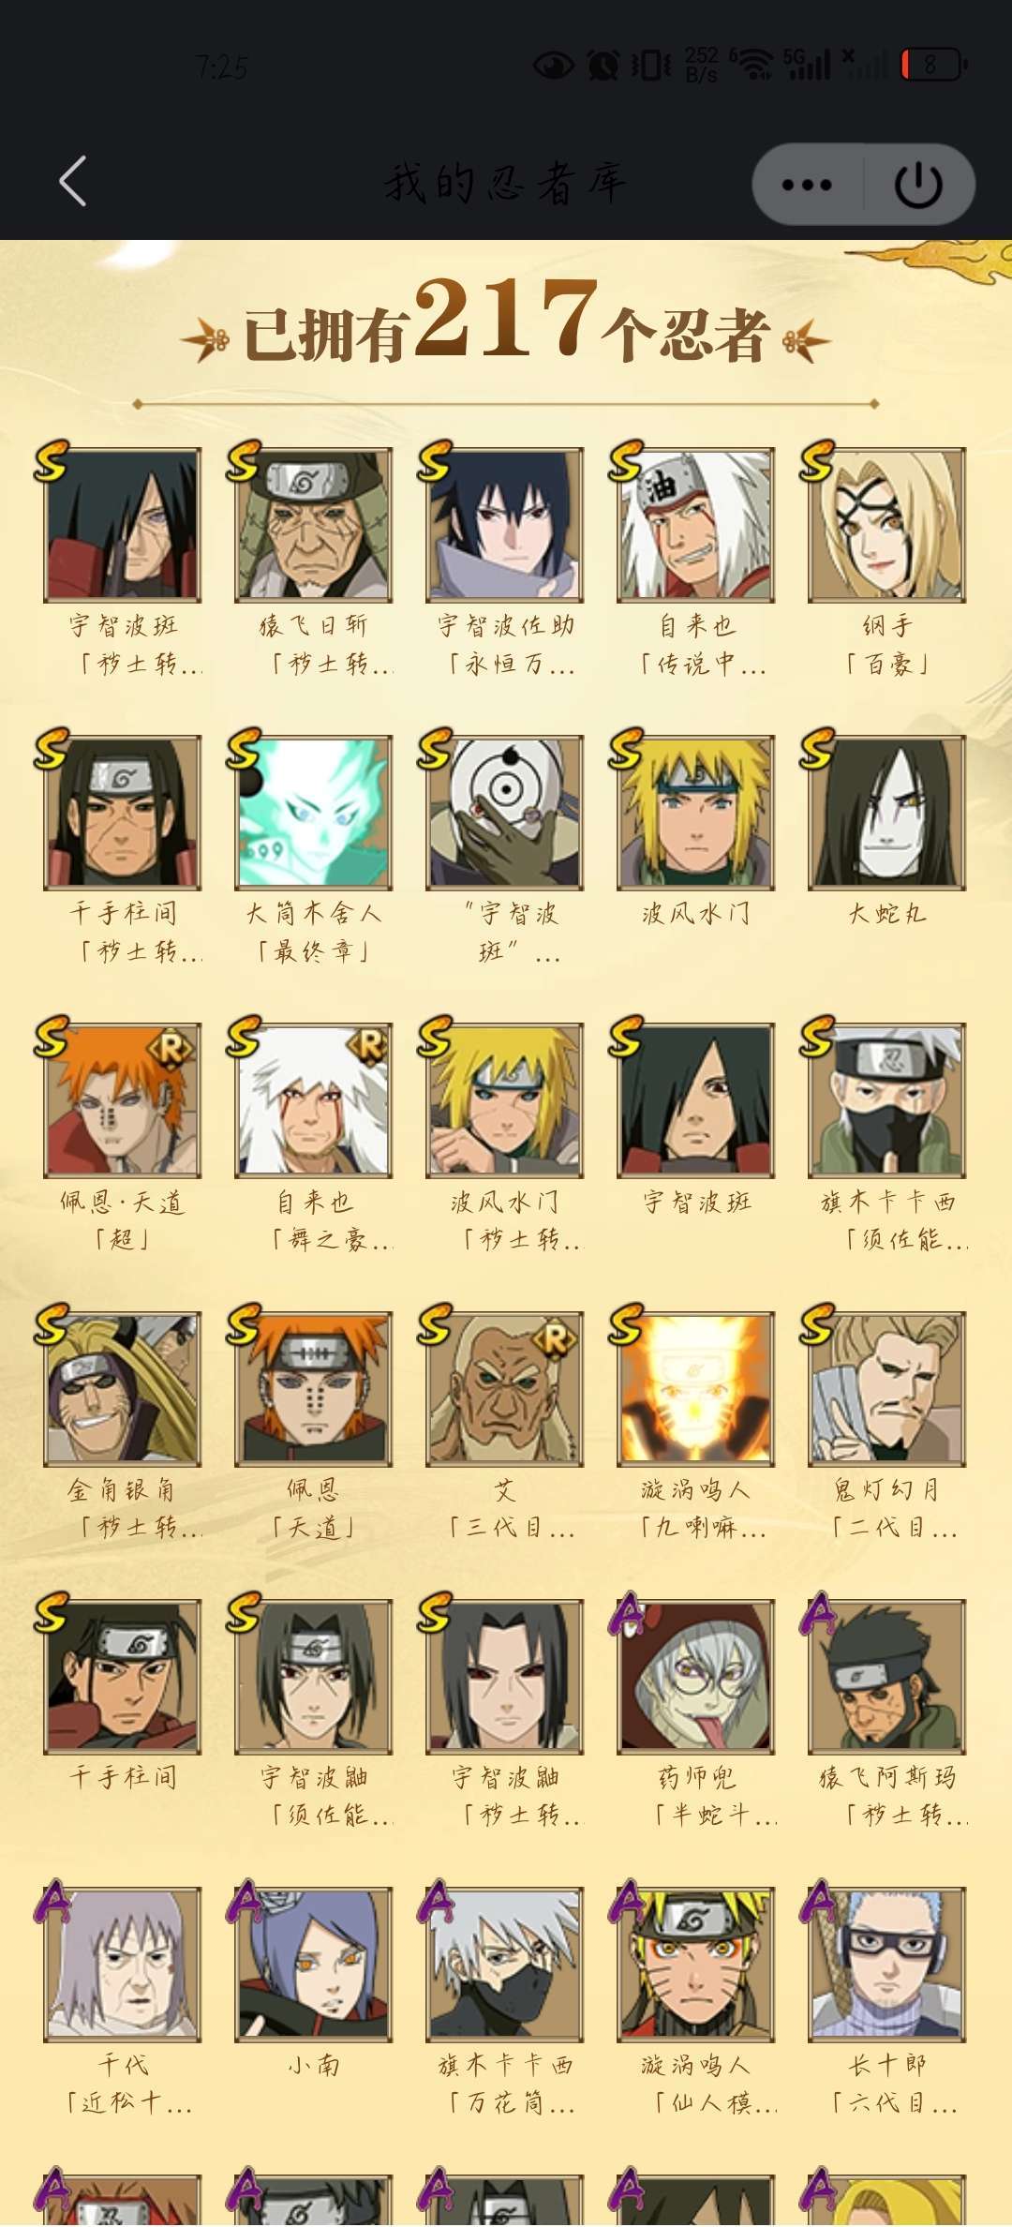The width and height of the screenshot is (1012, 2227).
Task: Tap the back arrow in header
Action: click(73, 181)
